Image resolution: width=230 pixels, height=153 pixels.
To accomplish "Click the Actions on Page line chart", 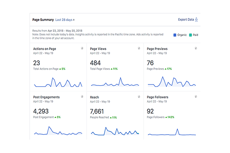I will pos(58,83).
